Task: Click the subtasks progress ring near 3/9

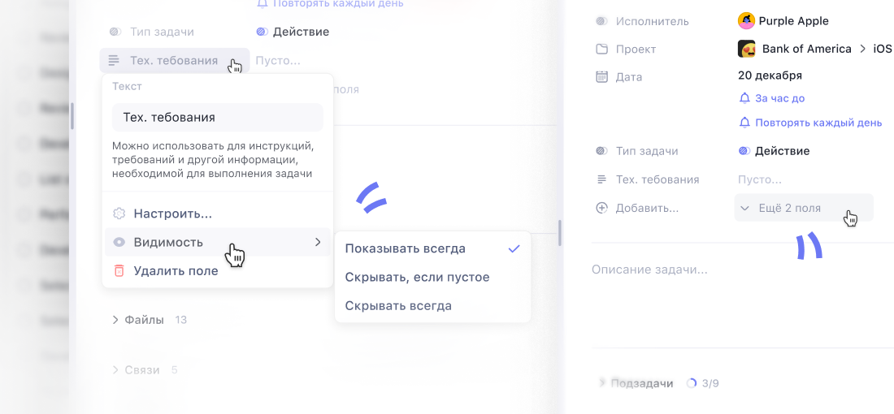Action: 692,383
